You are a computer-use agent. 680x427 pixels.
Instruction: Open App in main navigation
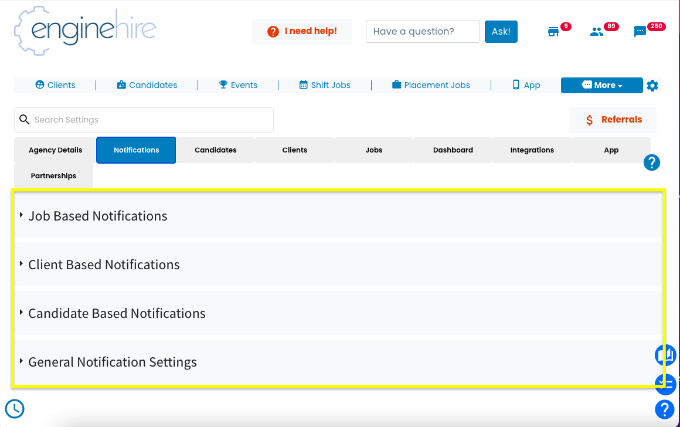(526, 85)
